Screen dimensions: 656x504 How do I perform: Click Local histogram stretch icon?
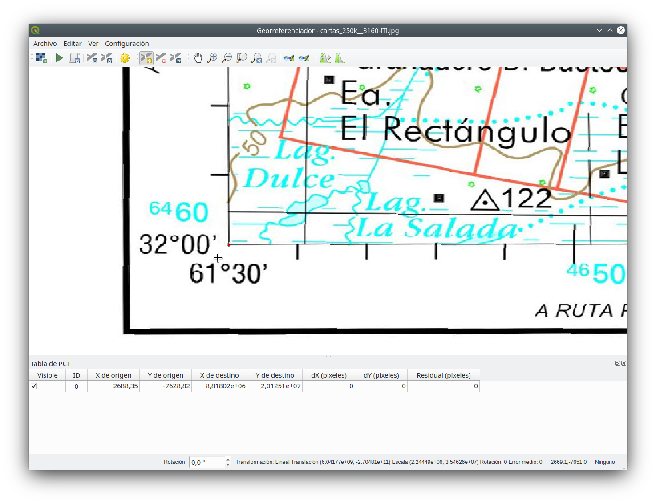[x=340, y=58]
